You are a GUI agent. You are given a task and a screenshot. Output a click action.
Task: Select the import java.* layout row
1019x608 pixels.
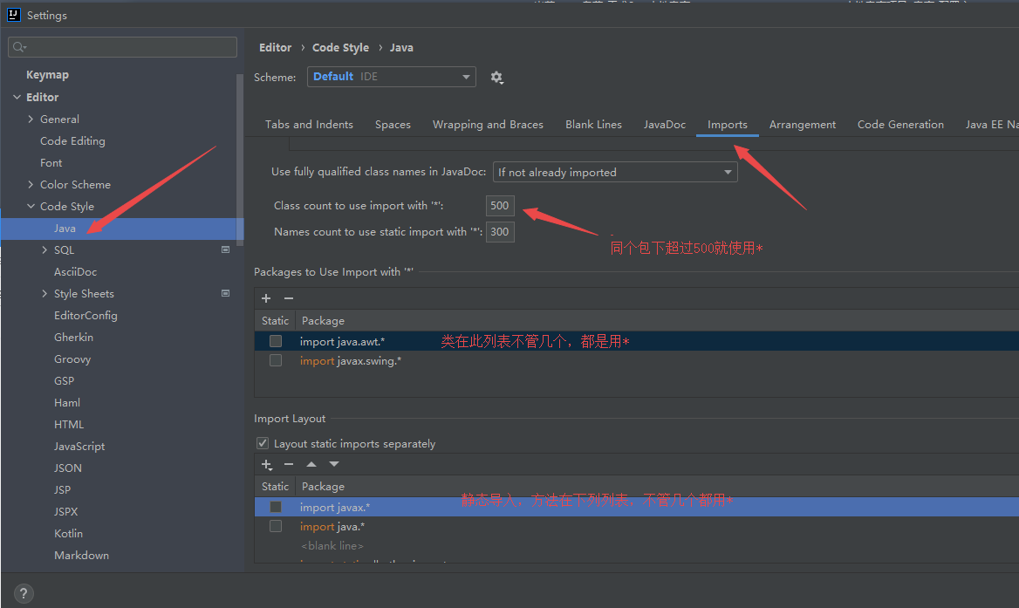pos(637,526)
